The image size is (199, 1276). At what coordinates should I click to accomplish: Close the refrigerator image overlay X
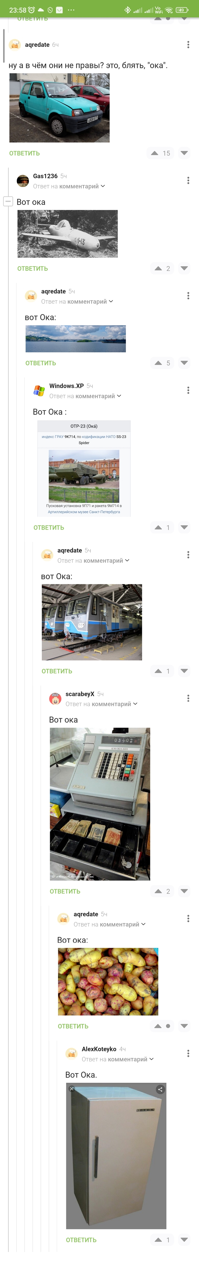(x=72, y=1089)
